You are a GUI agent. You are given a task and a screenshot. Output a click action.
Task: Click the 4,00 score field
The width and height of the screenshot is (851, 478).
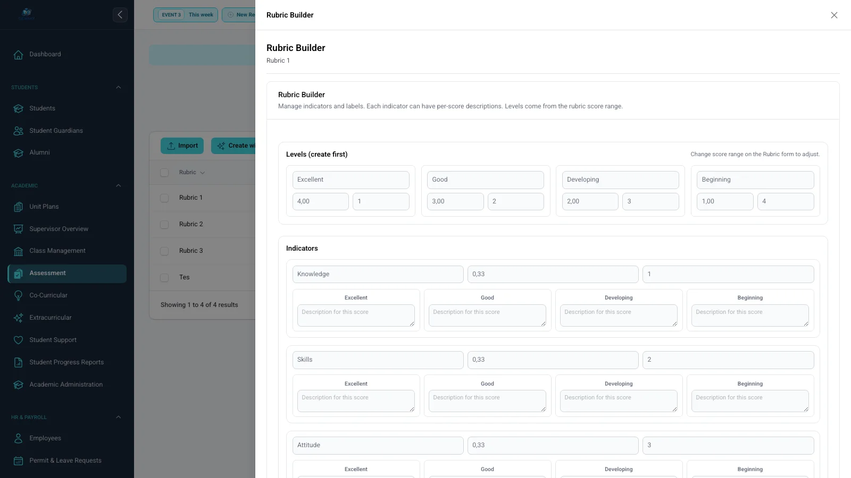coord(321,201)
